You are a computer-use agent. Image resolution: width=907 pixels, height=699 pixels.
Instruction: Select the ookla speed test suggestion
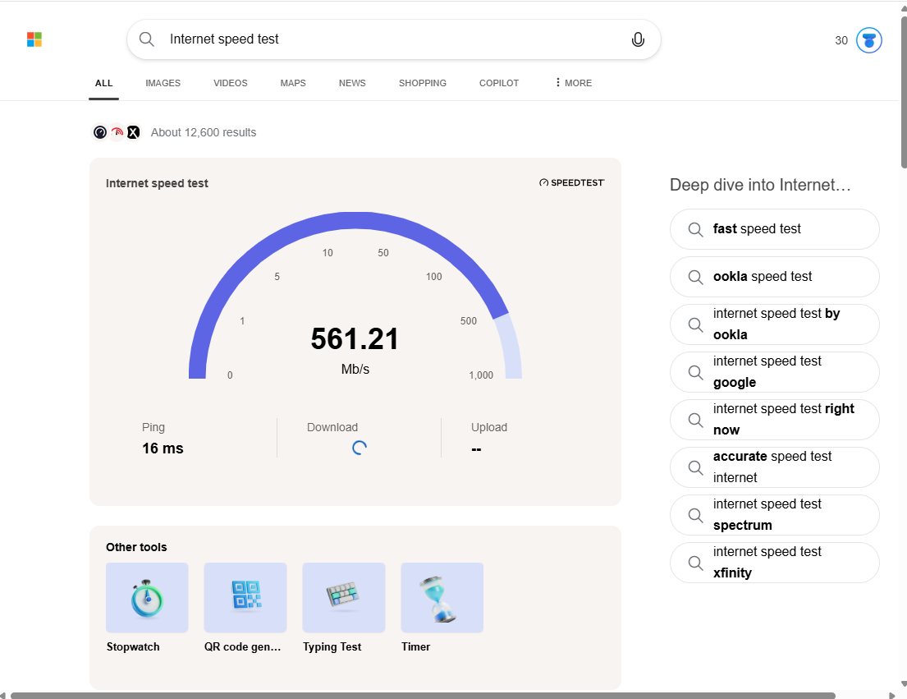[775, 277]
